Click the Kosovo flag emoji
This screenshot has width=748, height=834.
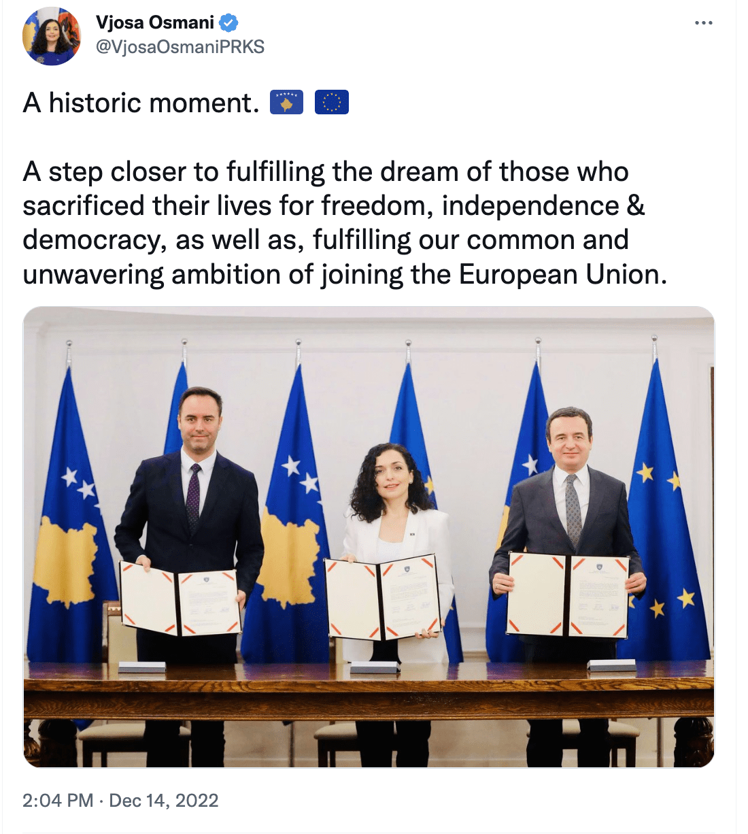tap(286, 103)
